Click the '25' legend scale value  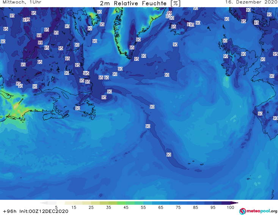(91, 207)
